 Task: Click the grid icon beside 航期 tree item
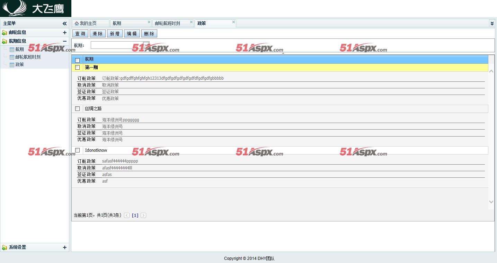point(12,50)
